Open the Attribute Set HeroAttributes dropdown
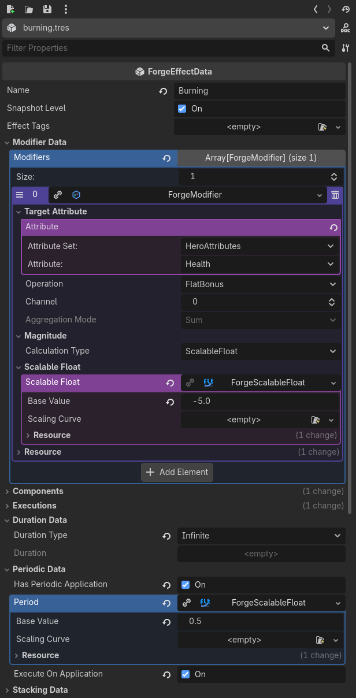The image size is (356, 698). point(260,246)
